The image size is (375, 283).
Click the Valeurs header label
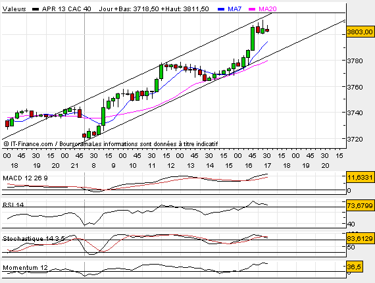tap(14, 9)
